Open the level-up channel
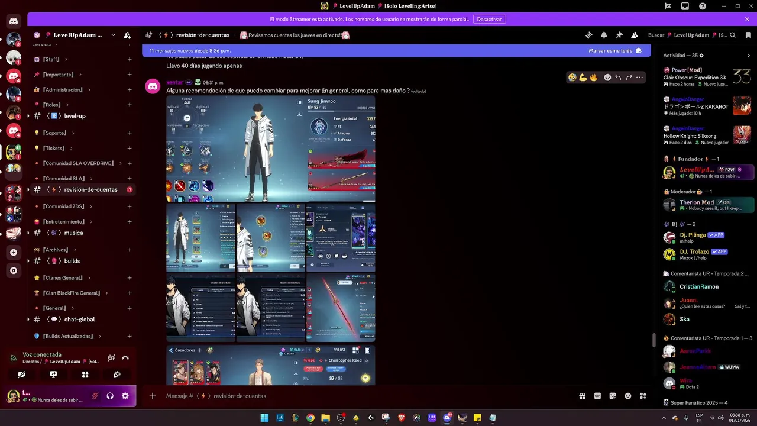This screenshot has height=426, width=757. click(82, 116)
